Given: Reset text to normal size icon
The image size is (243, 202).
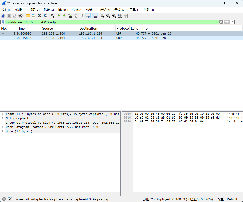Looking at the screenshot, I should [x=114, y=16].
